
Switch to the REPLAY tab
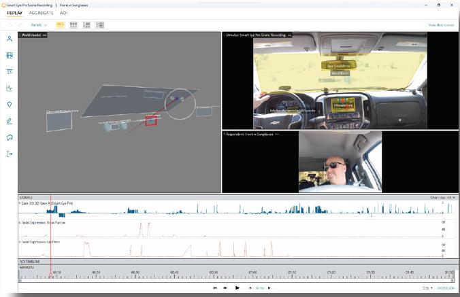[14, 13]
